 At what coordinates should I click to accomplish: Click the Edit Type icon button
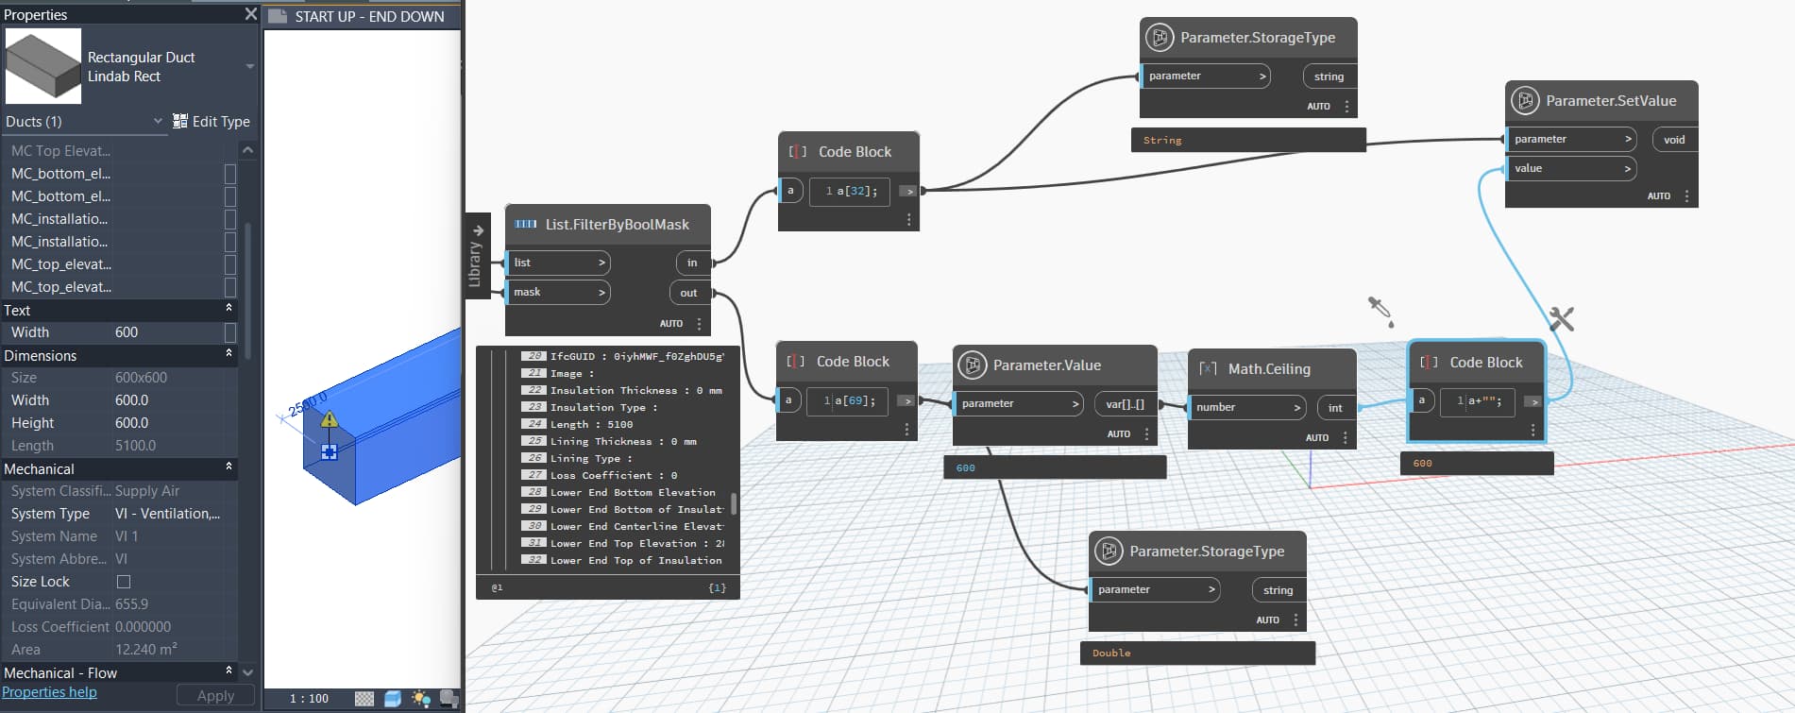(180, 121)
